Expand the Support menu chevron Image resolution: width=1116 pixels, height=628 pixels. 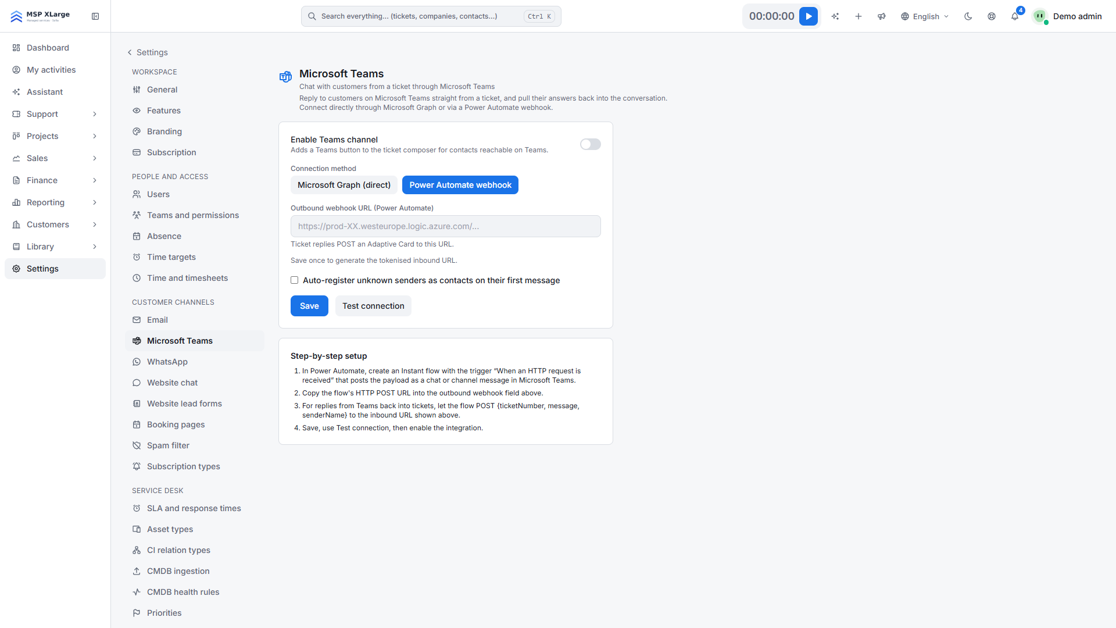point(95,114)
